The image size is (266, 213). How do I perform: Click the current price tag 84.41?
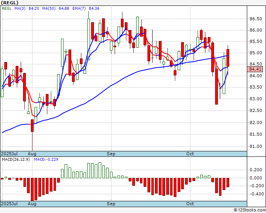(255, 69)
